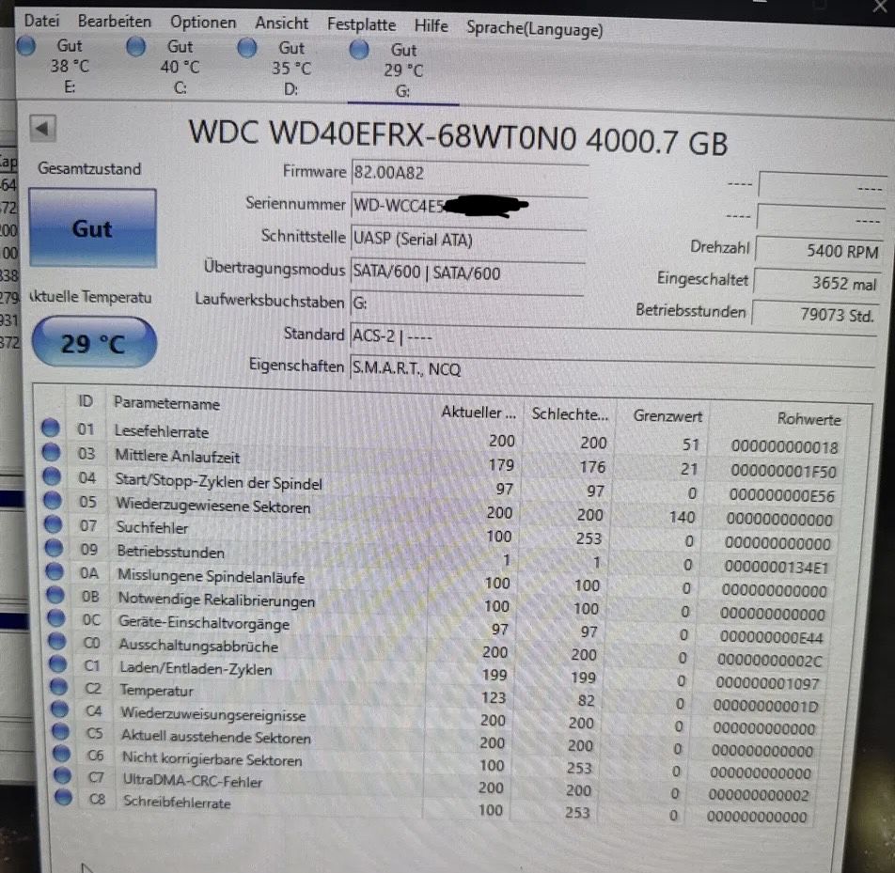Select the Wiederzugewiesene Sektoren parameter name
895x873 pixels.
[x=213, y=506]
